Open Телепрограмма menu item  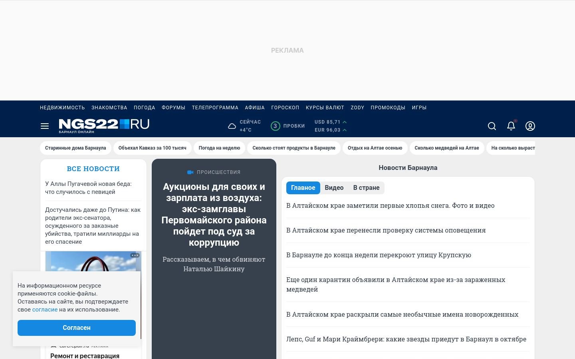pos(215,108)
